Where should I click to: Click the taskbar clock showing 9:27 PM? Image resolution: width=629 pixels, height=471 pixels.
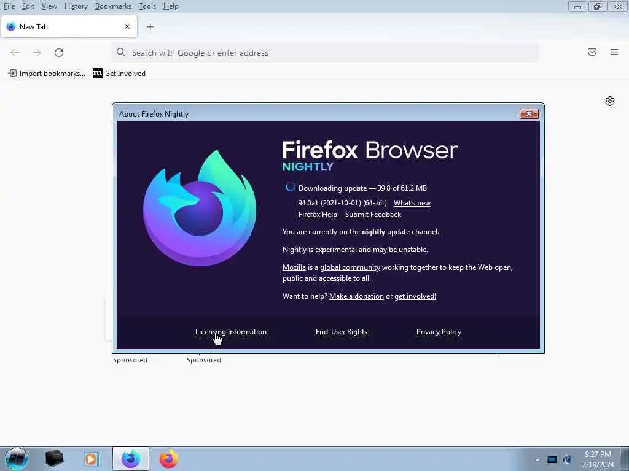point(598,459)
